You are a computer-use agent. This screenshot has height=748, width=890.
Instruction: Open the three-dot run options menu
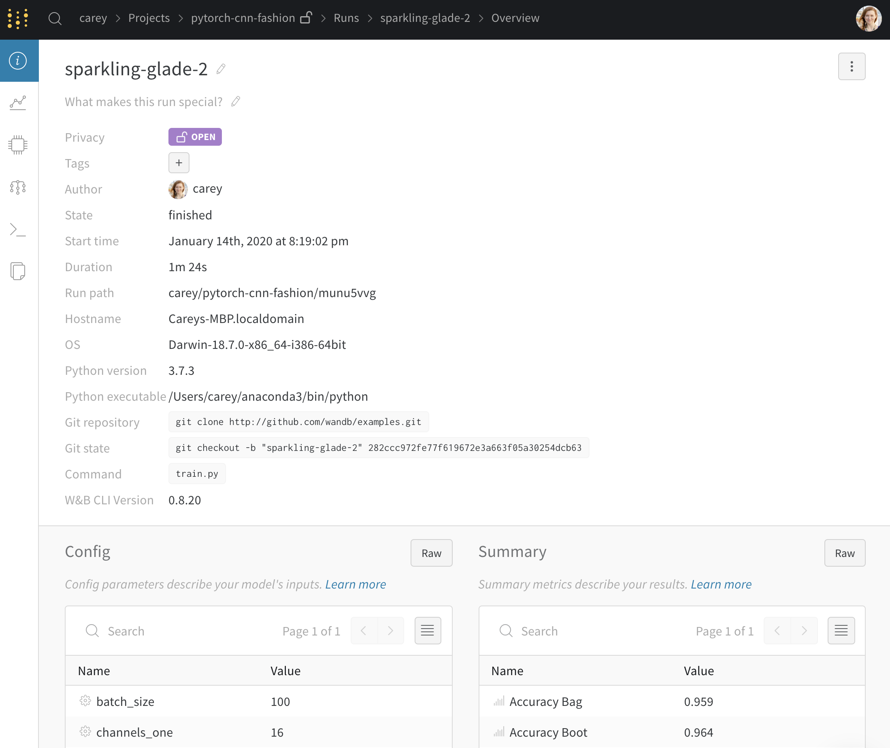point(852,66)
